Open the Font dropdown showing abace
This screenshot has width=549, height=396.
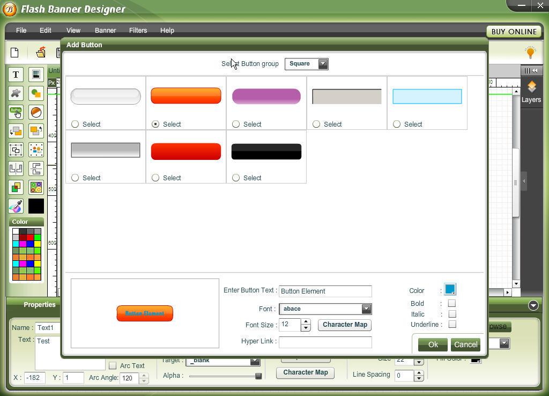367,309
